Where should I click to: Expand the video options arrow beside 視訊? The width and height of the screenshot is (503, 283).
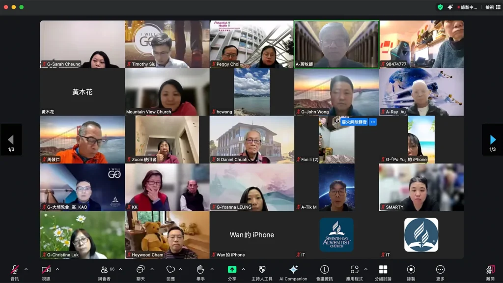coord(57,269)
